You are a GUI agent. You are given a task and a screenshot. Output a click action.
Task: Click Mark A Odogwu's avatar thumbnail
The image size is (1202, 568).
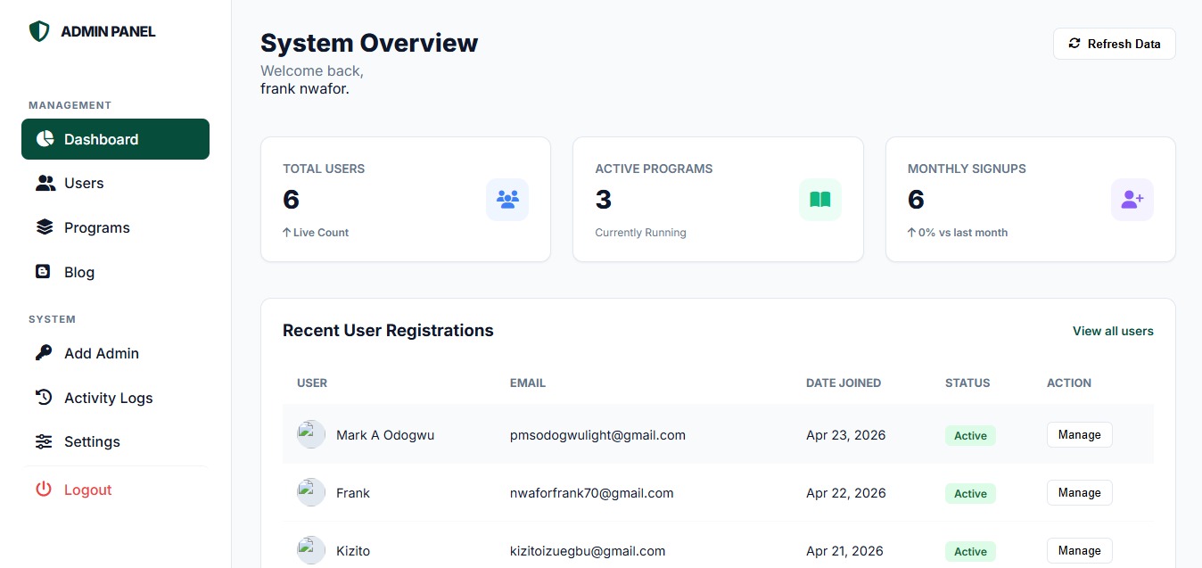click(x=311, y=434)
